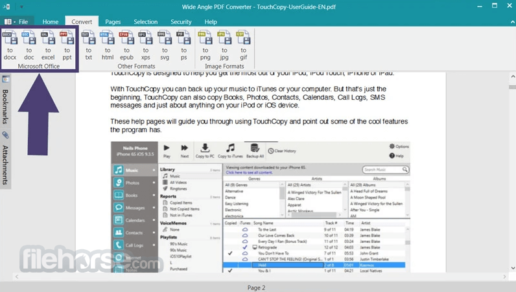
Task: Click the vertical scrollbar thumb
Action: pyautogui.click(x=512, y=87)
